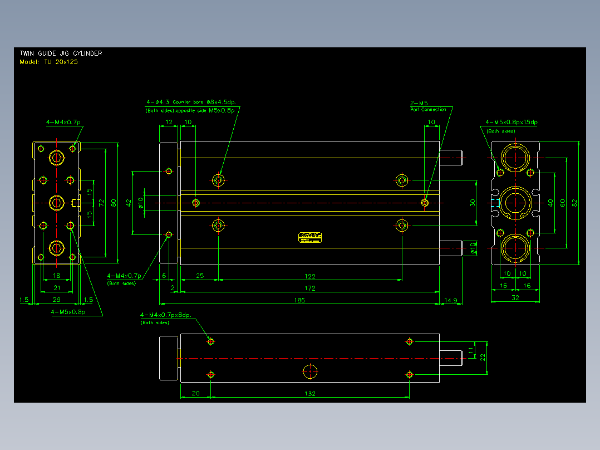This screenshot has height=450, width=600.
Task: Click the 132 dimension in bottom view
Action: click(310, 393)
